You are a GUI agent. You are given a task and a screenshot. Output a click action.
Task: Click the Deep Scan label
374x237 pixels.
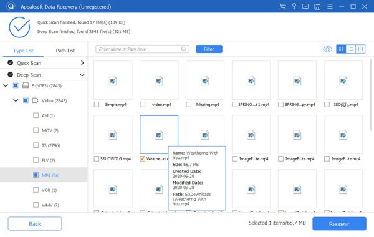(29, 75)
